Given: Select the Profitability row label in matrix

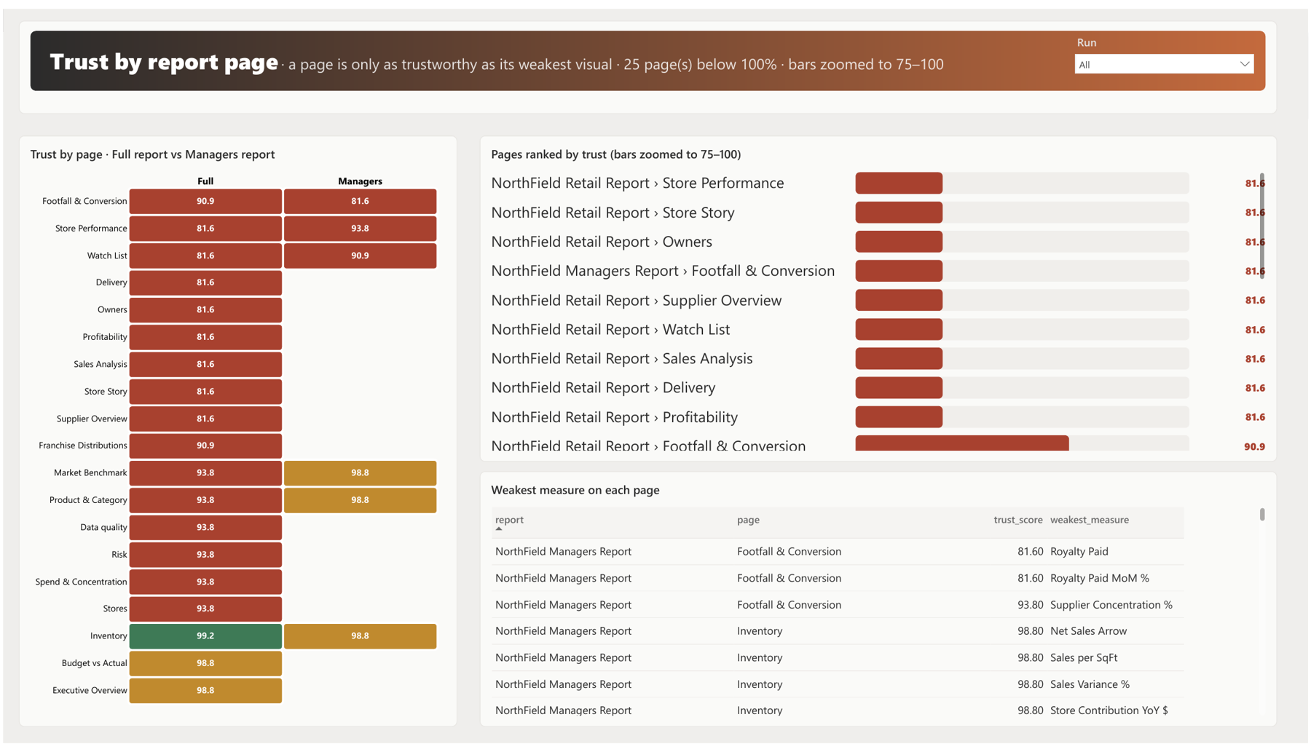Looking at the screenshot, I should [x=105, y=337].
